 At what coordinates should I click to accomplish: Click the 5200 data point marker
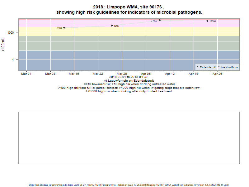click(x=112, y=26)
